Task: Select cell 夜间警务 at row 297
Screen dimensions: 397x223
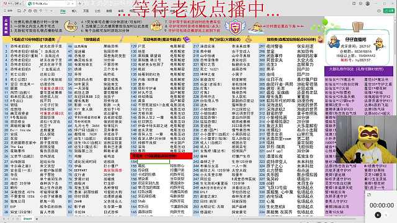Action: (274, 46)
